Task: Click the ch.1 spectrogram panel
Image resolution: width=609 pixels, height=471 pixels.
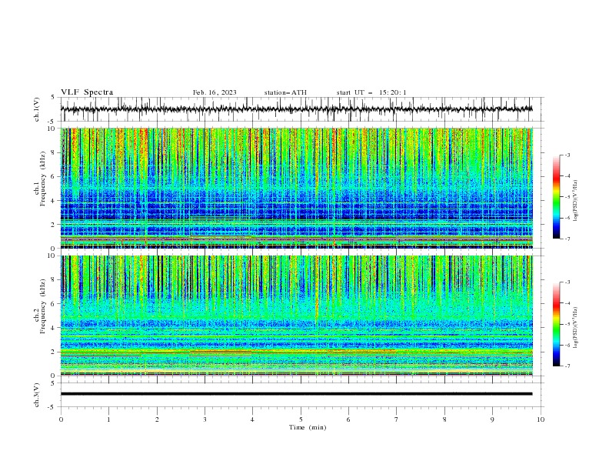Action: click(296, 188)
